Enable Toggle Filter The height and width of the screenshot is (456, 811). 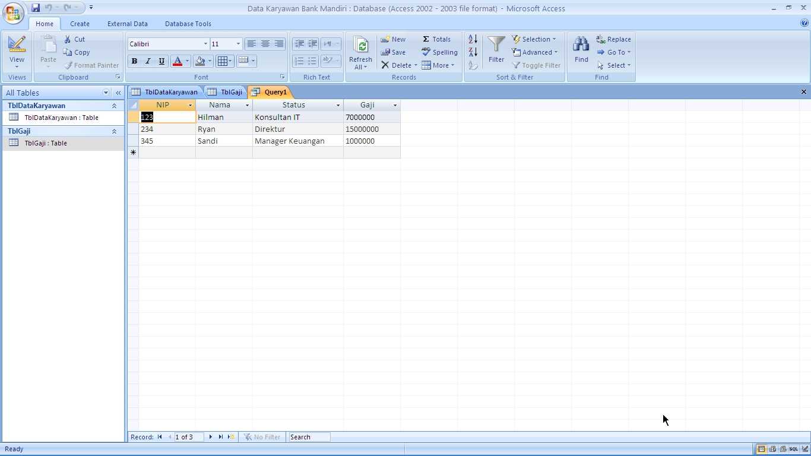536,65
